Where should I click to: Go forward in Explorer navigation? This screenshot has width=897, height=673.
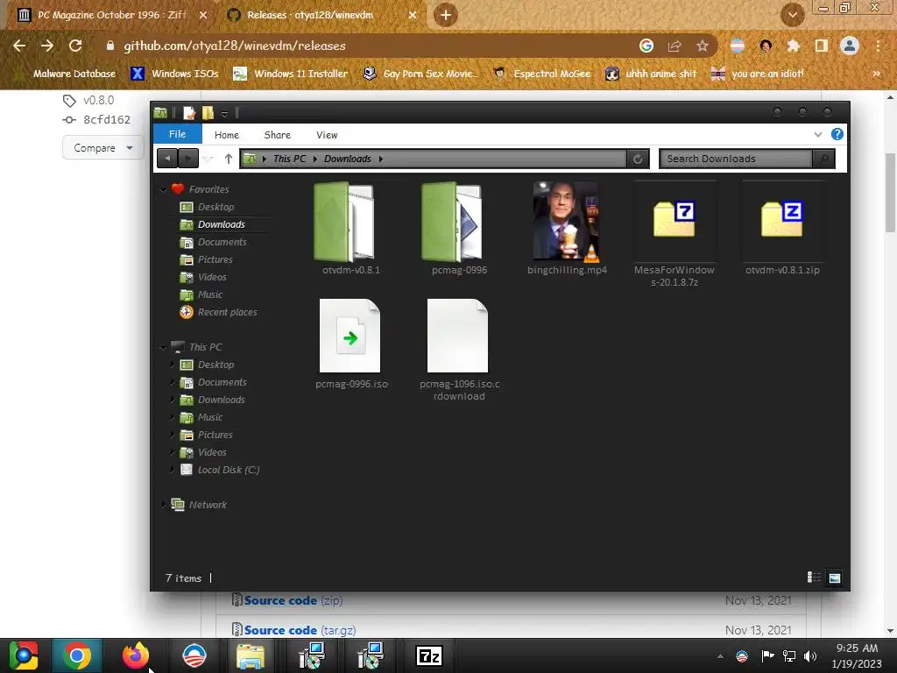pyautogui.click(x=188, y=159)
